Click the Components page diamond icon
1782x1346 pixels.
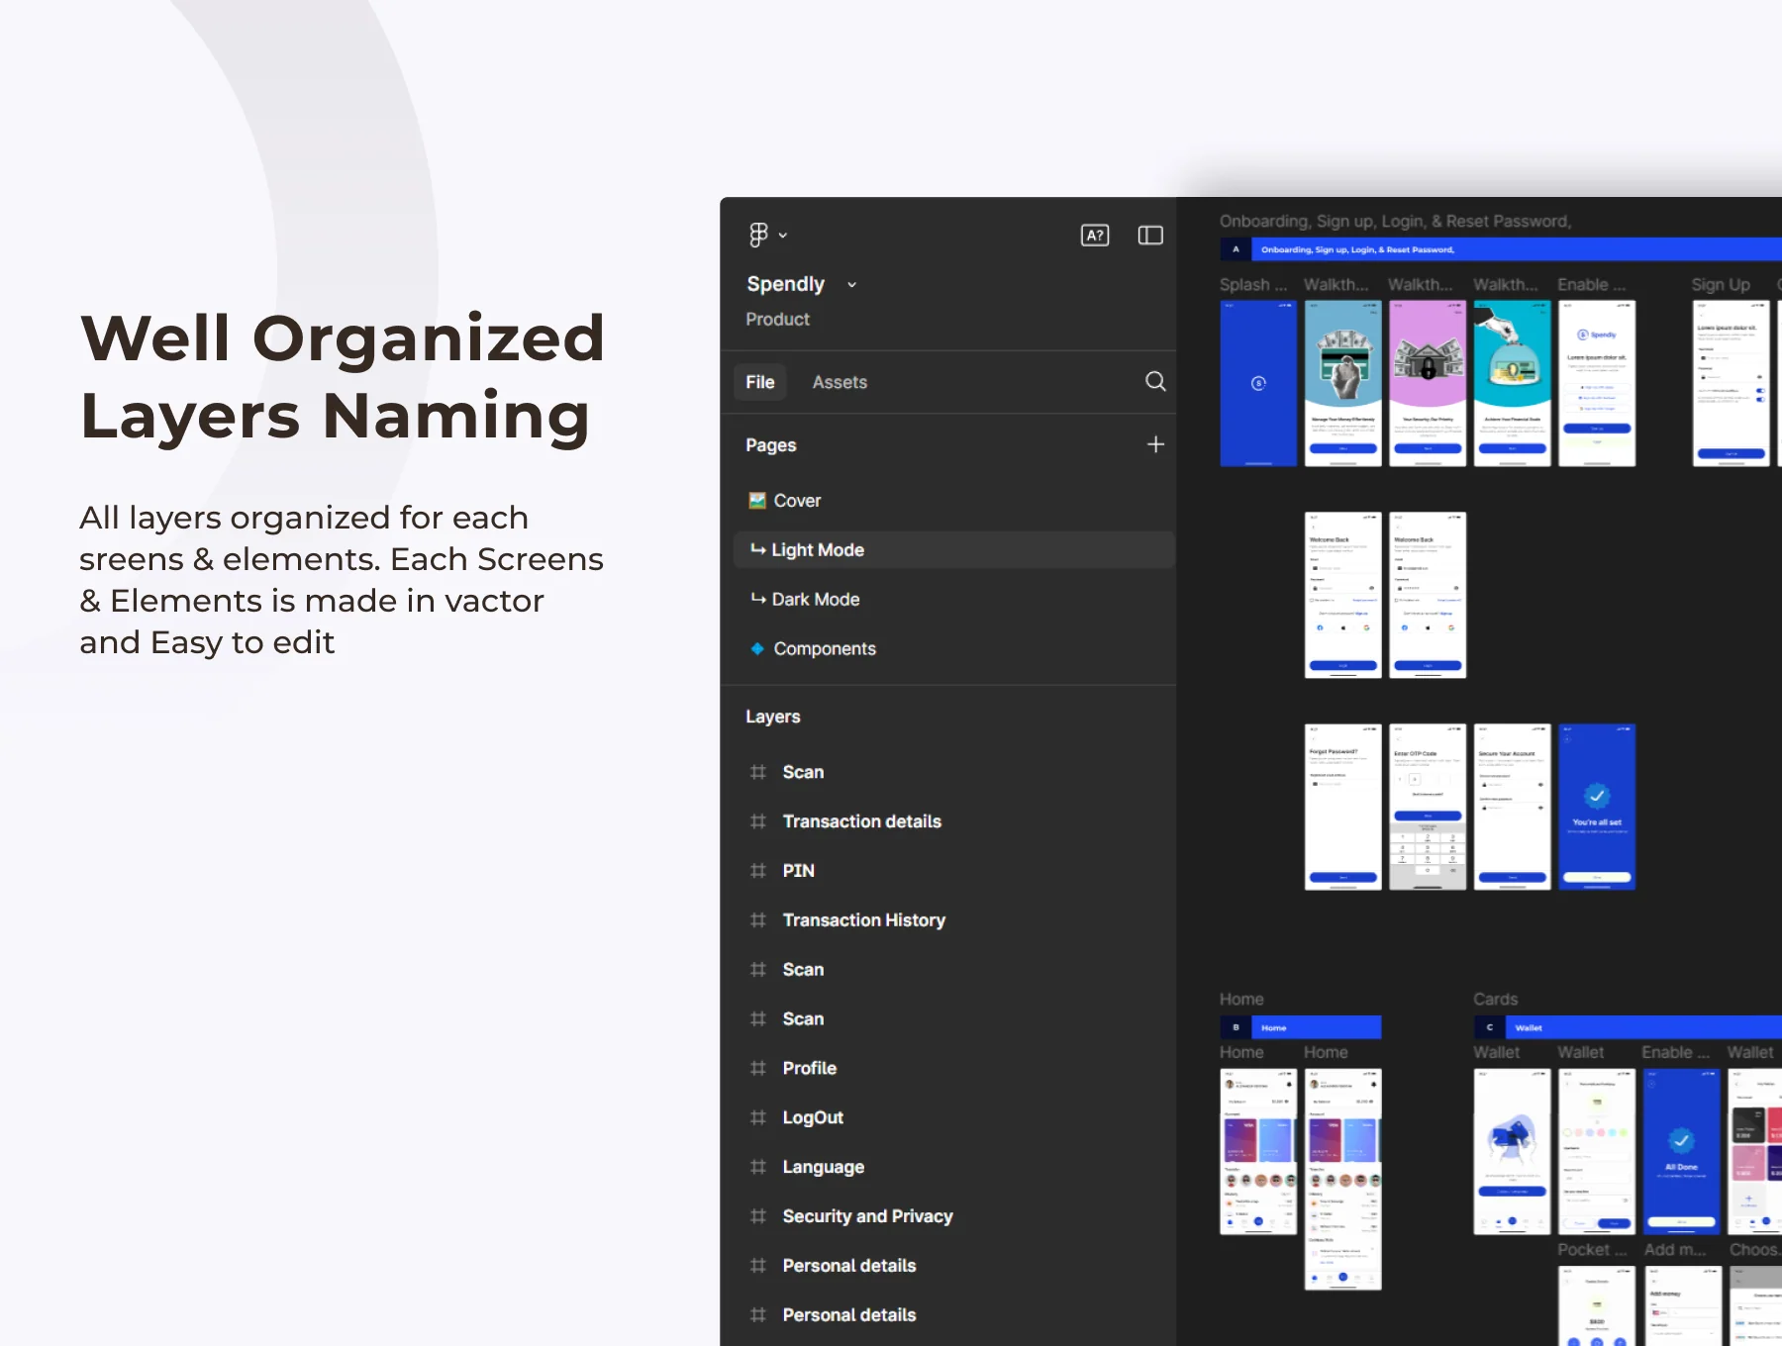point(757,648)
